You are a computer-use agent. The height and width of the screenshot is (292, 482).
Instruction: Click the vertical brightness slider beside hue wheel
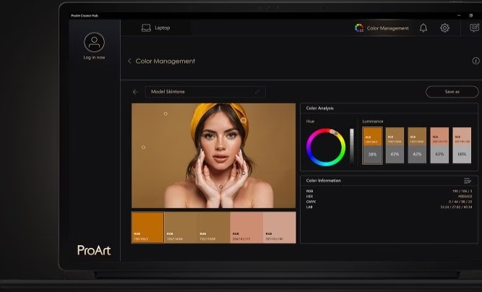coord(352,147)
